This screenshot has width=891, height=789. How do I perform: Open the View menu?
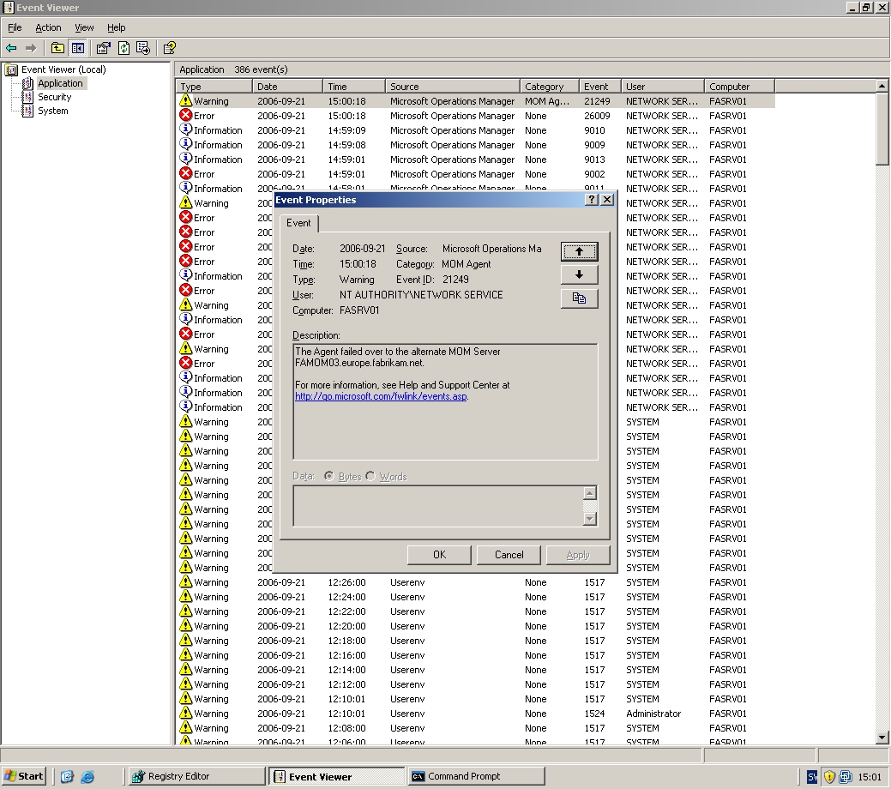click(84, 27)
